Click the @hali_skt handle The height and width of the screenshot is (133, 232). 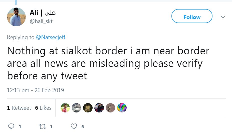coord(41,21)
